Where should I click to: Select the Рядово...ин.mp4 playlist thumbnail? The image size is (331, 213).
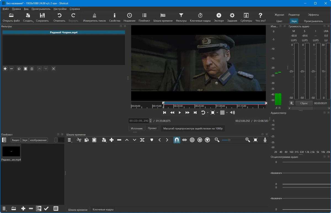click(x=11, y=153)
